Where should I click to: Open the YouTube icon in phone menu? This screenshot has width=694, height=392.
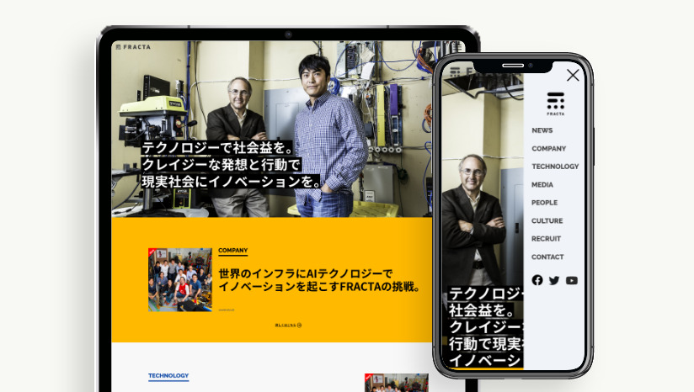click(x=571, y=281)
